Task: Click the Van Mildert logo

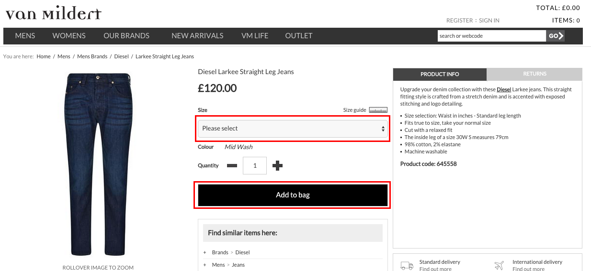Action: pyautogui.click(x=53, y=13)
